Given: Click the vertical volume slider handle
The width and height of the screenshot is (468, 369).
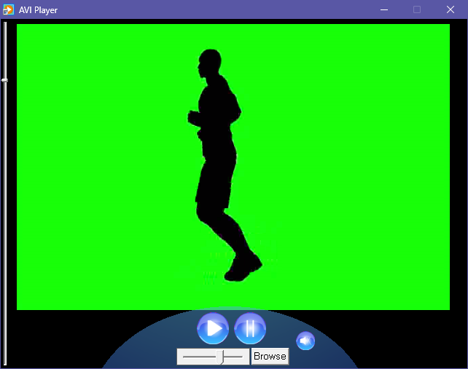Looking at the screenshot, I should [5, 80].
